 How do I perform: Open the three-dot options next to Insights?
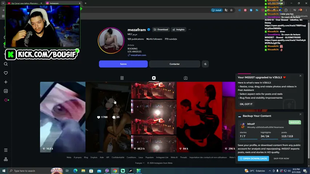[189, 30]
